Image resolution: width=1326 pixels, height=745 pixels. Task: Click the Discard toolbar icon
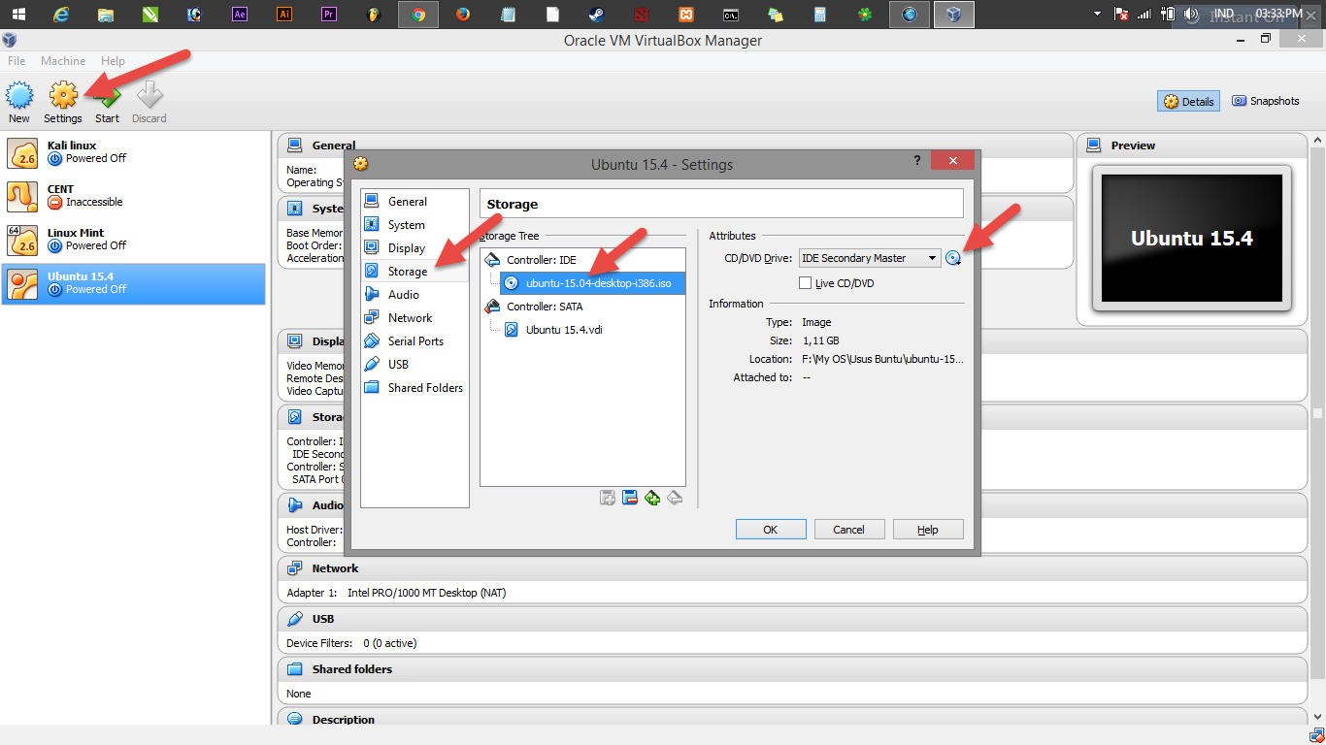click(149, 103)
